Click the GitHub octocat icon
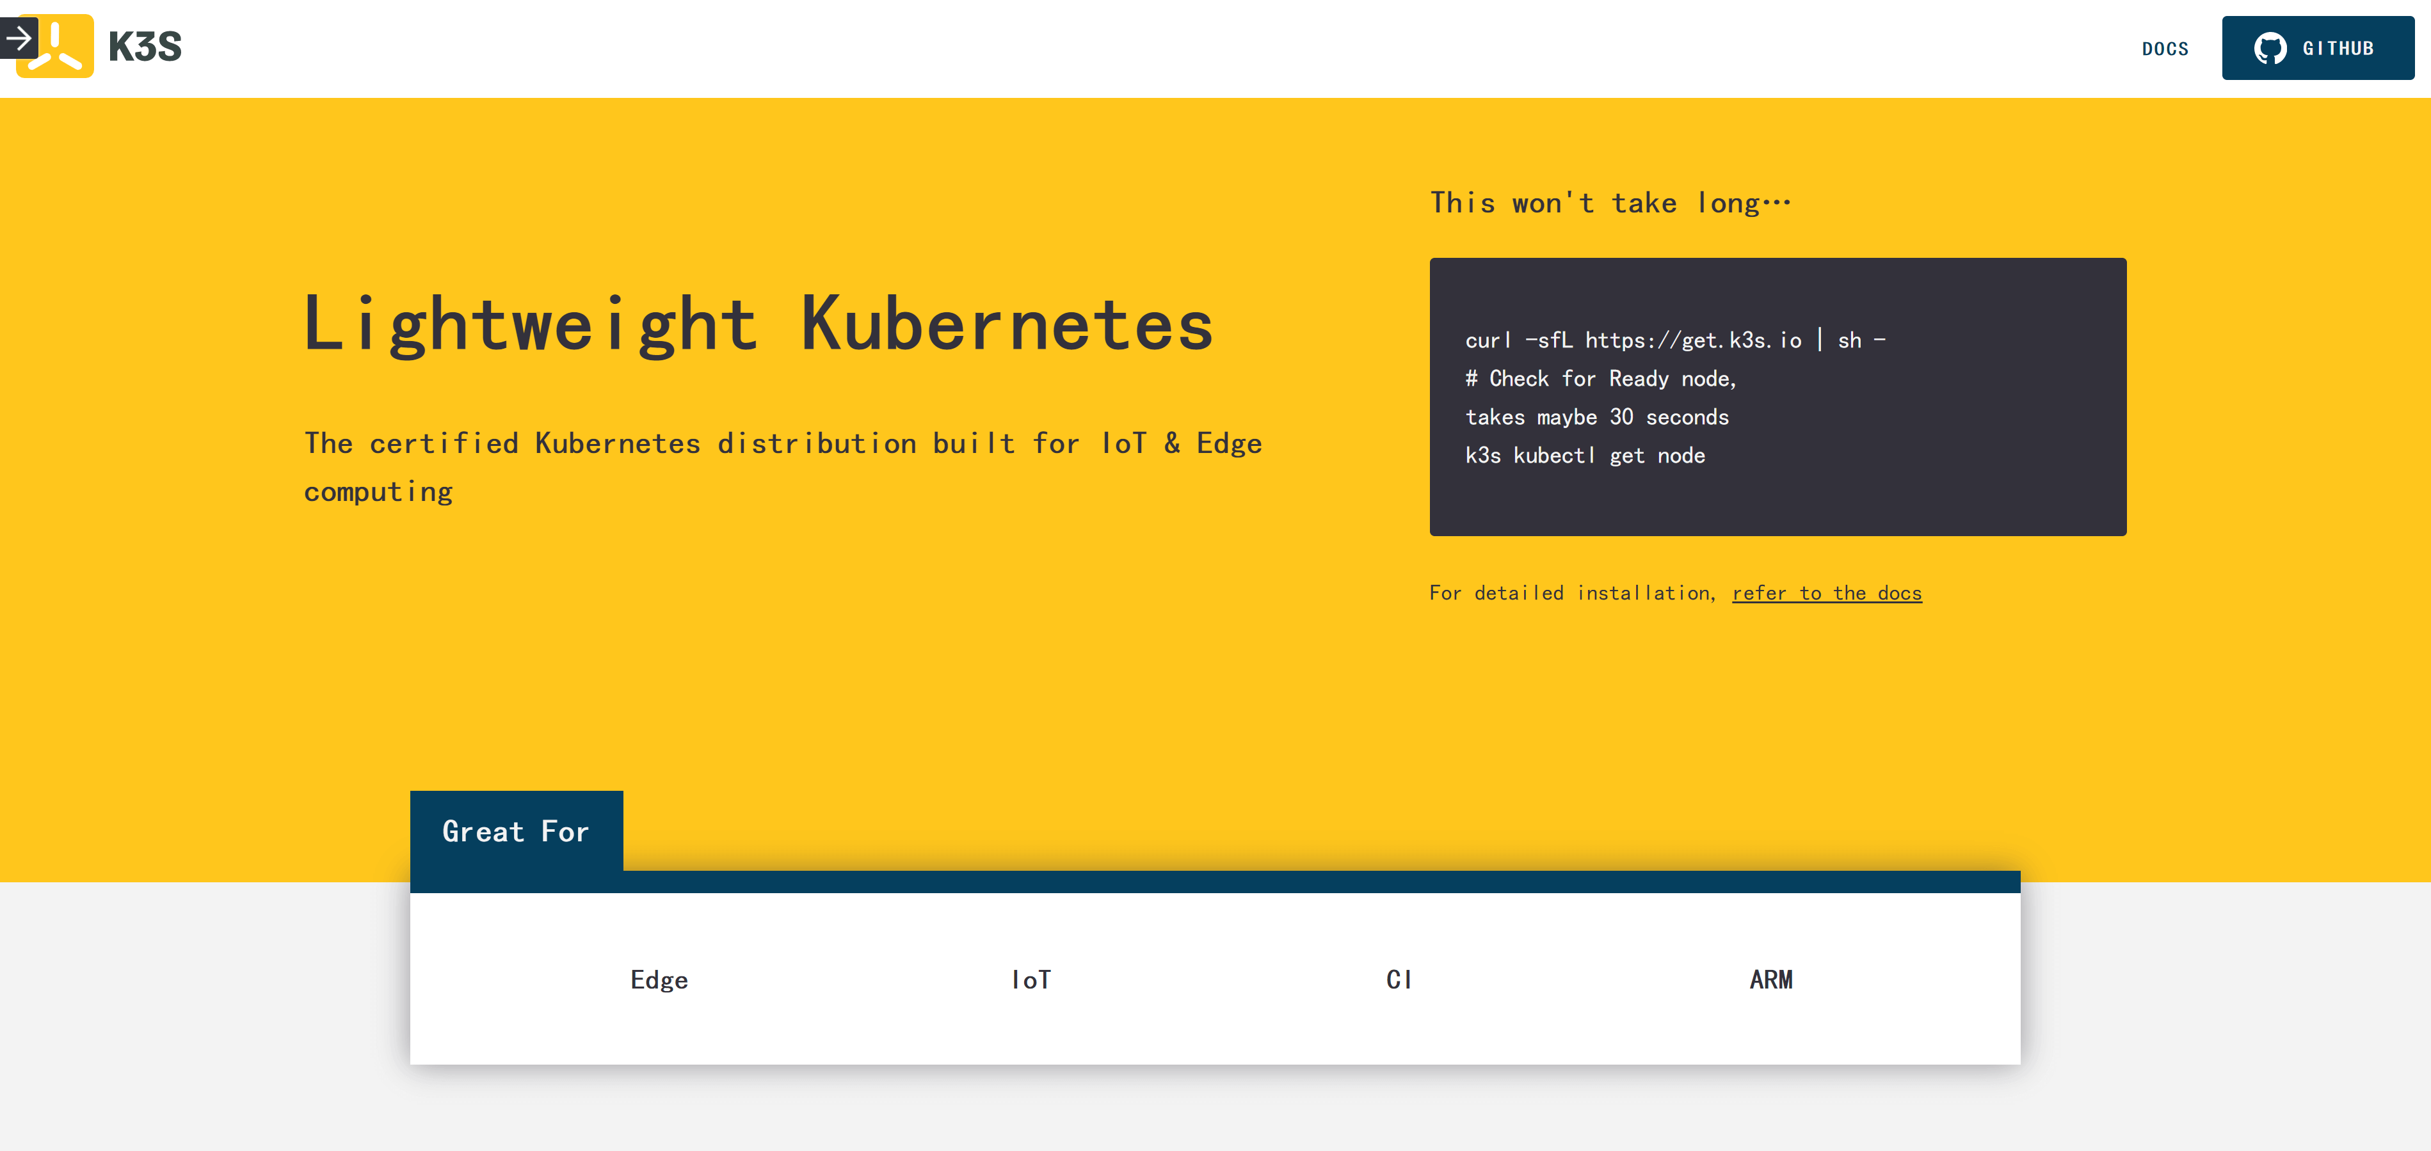The height and width of the screenshot is (1151, 2431). [x=2270, y=48]
